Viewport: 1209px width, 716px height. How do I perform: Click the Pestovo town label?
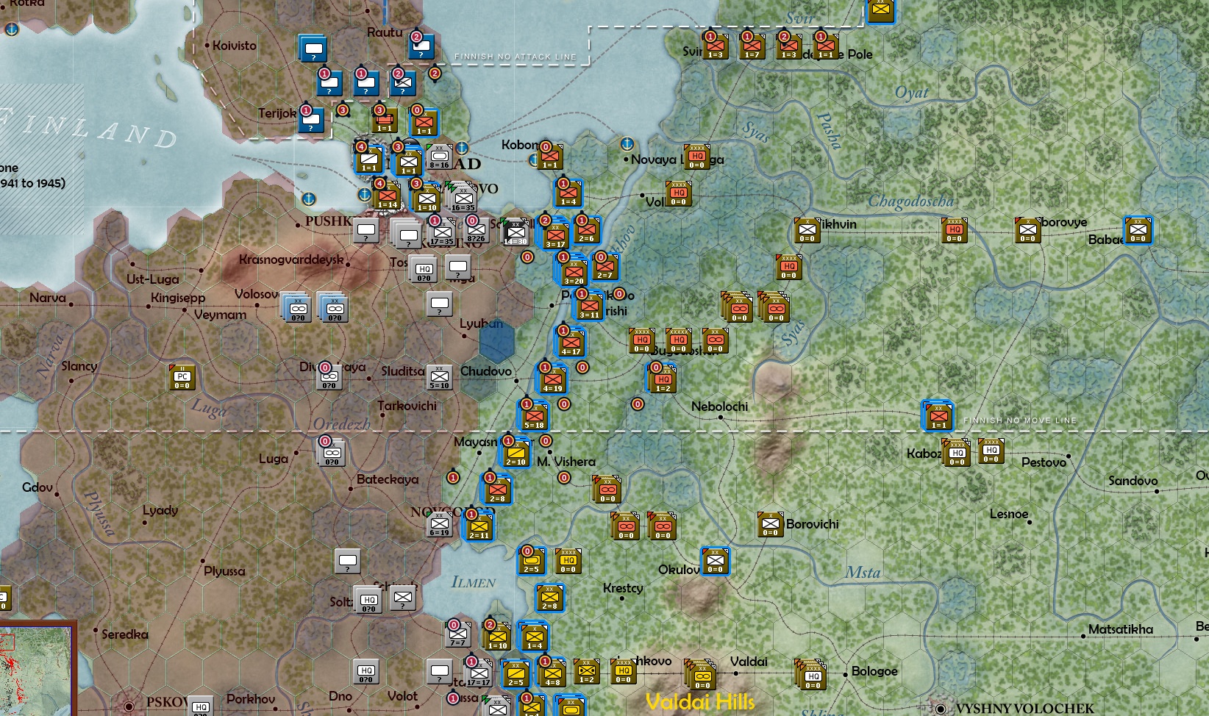(1044, 462)
